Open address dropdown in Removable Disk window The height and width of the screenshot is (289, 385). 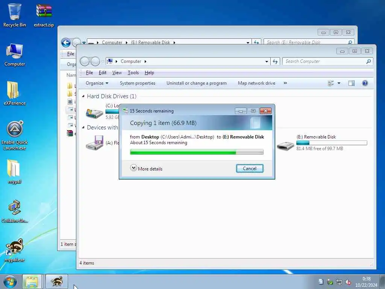tap(248, 43)
